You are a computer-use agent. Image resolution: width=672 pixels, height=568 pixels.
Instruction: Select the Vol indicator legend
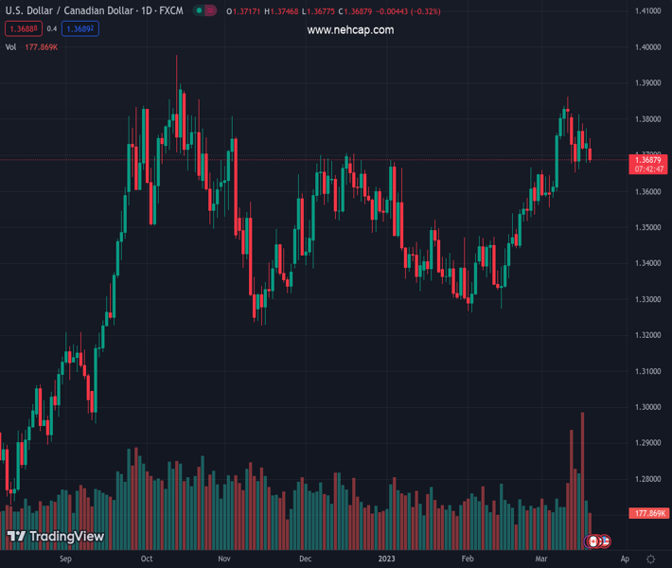(11, 46)
